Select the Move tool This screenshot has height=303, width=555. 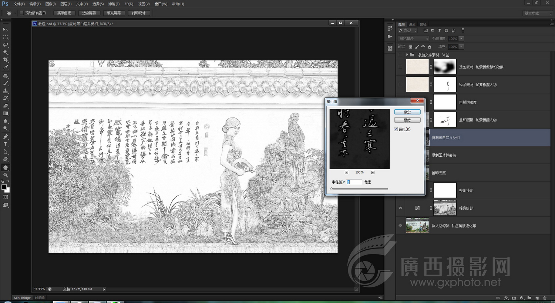(6, 29)
